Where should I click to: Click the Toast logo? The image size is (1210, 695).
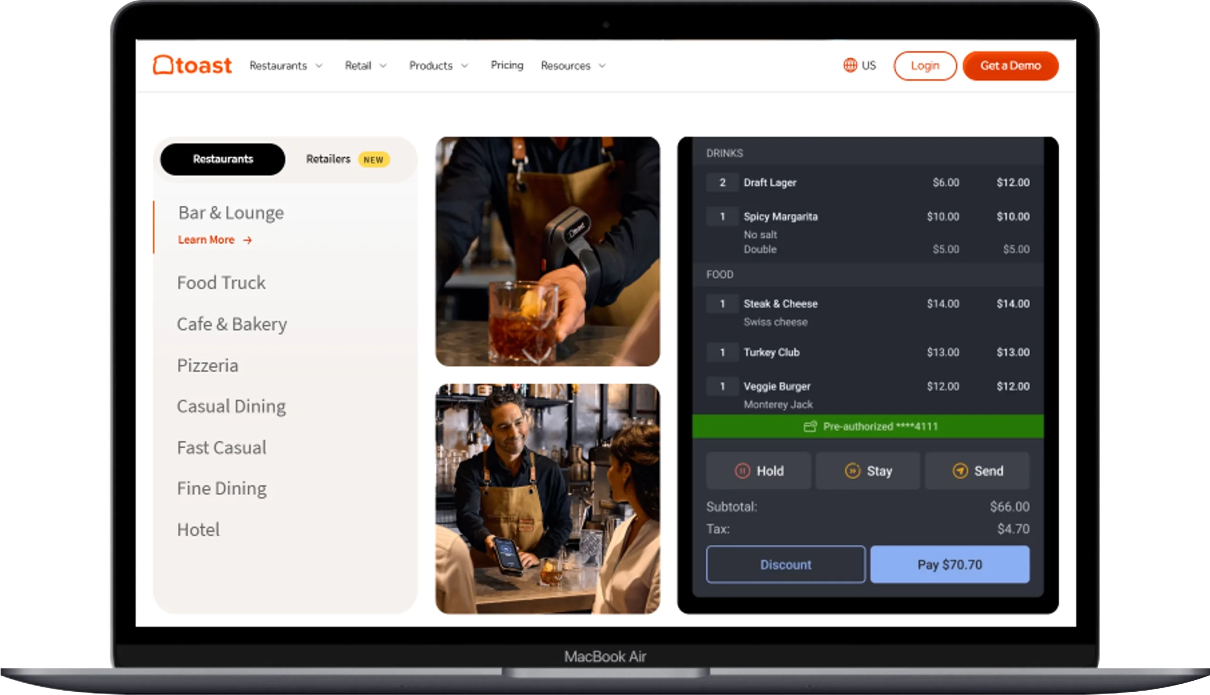coord(193,65)
